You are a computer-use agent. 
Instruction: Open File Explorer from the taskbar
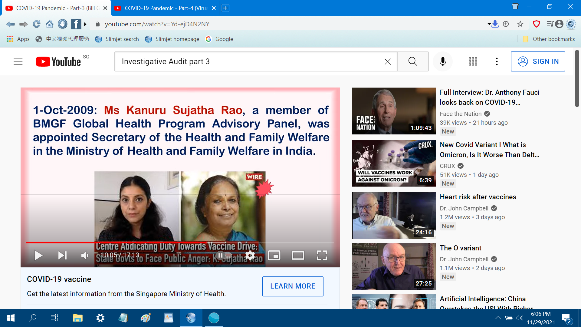tap(77, 318)
